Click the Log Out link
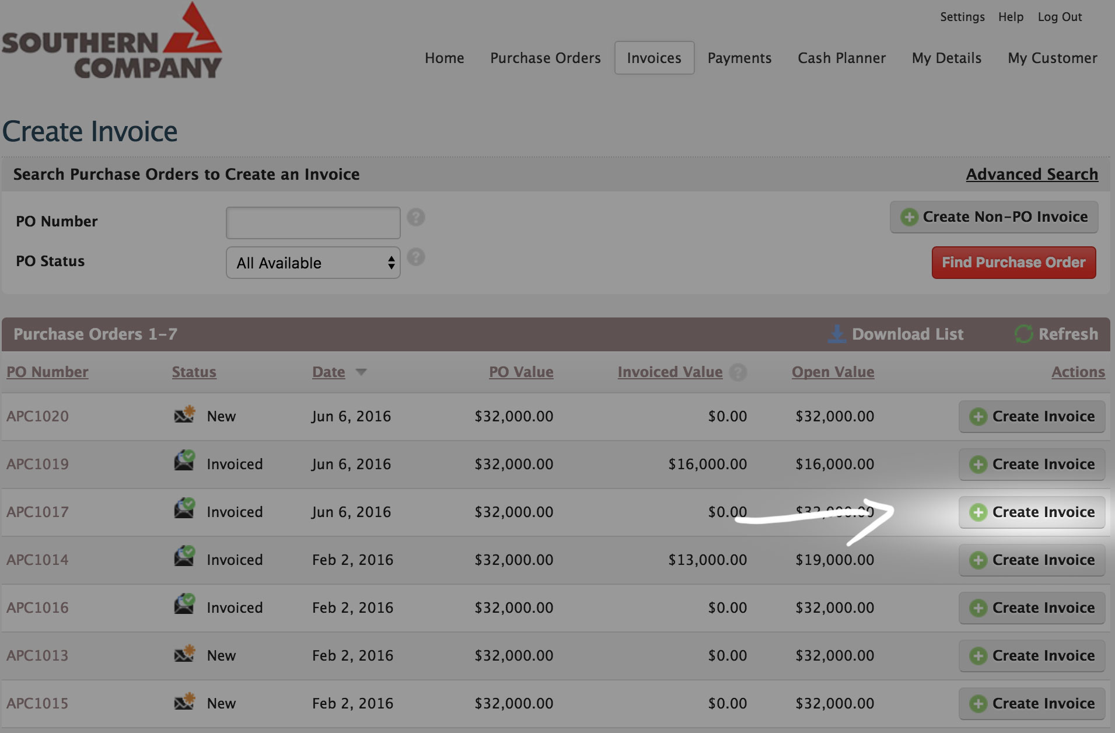The width and height of the screenshot is (1115, 733). tap(1060, 17)
